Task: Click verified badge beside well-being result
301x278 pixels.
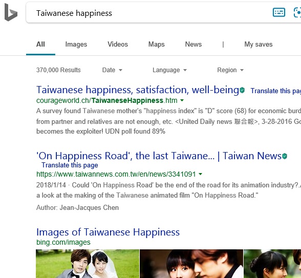Action: [242, 90]
